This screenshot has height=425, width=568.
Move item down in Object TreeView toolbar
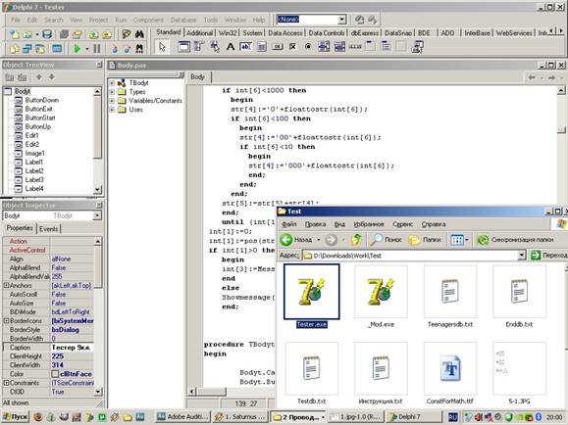[x=51, y=77]
